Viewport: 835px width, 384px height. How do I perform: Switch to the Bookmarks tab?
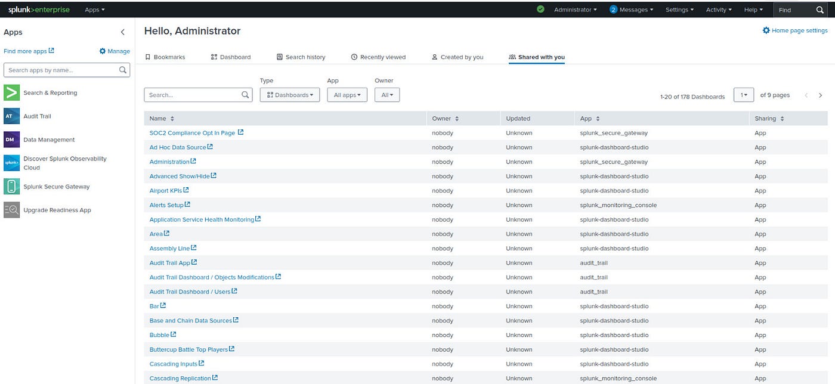tap(165, 57)
